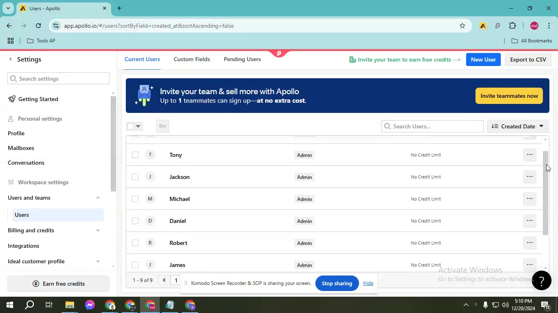
Task: Select Jackson's row checkbox
Action: point(135,177)
